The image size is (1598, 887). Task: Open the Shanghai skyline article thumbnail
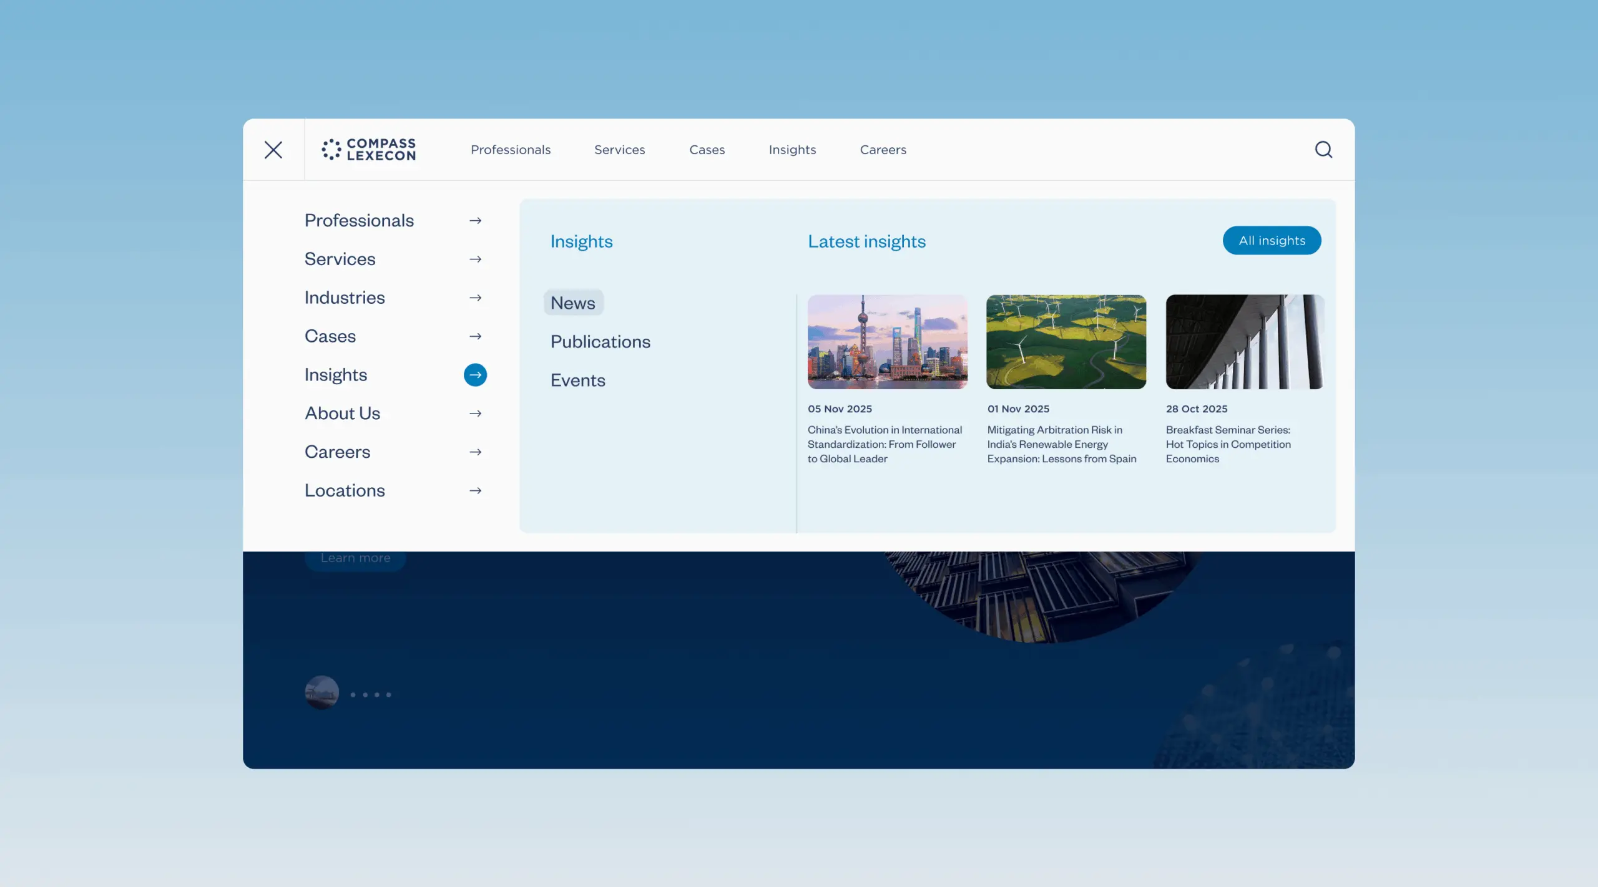(x=887, y=342)
